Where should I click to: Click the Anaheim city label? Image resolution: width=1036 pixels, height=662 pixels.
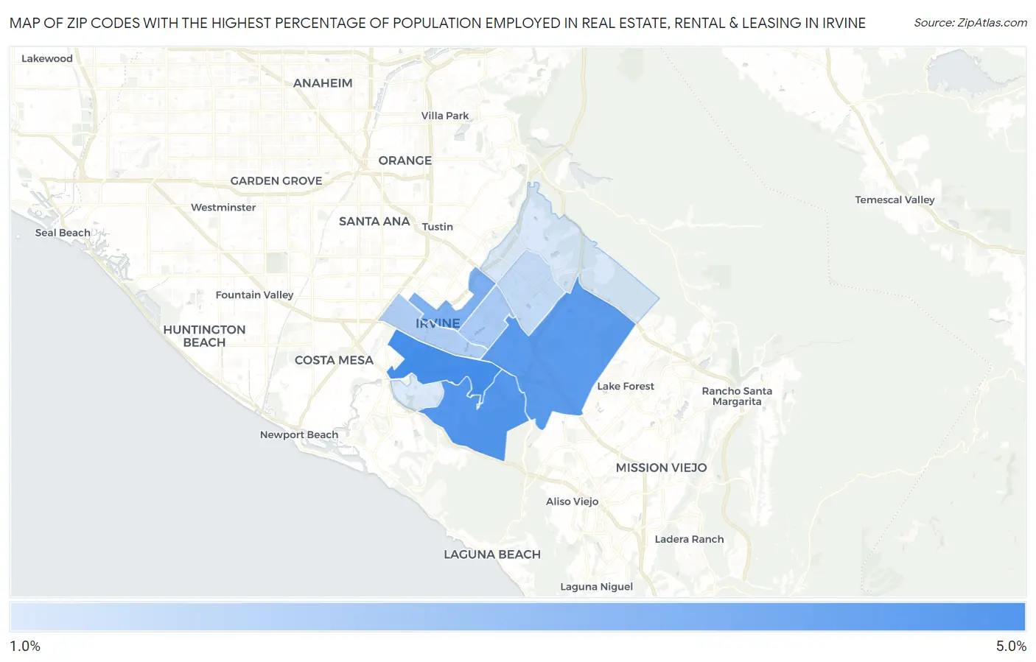(323, 83)
